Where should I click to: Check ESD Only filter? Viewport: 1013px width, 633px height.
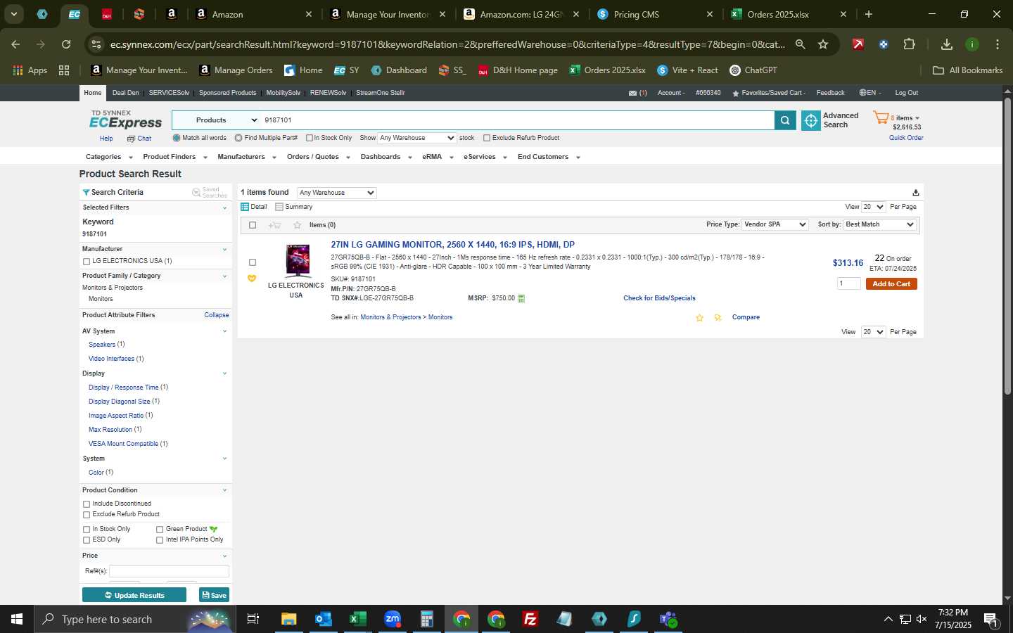87,540
